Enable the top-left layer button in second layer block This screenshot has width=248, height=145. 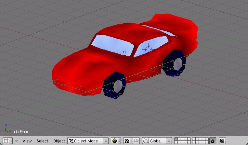(x=194, y=139)
